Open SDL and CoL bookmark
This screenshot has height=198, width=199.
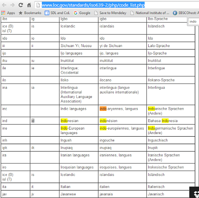57,13
